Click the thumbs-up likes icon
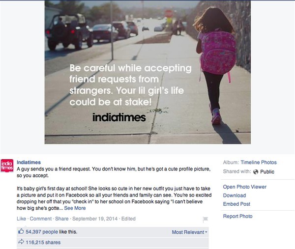 coord(21,231)
